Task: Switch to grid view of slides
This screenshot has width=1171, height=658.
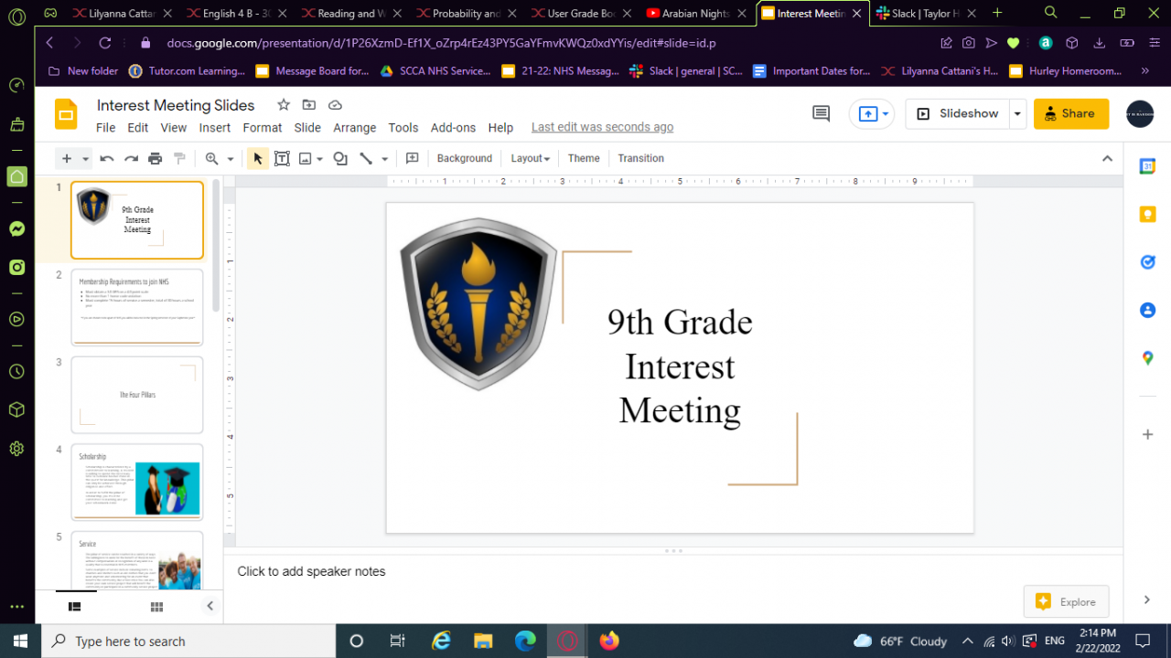Action: tap(156, 606)
